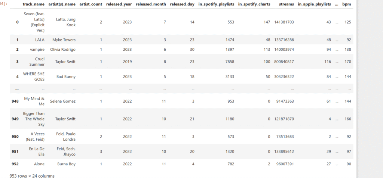Select the streams column header
The image size is (383, 178).
[x=286, y=4]
